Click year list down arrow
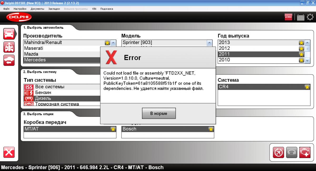The width and height of the screenshot is (316, 171). tap(307, 60)
